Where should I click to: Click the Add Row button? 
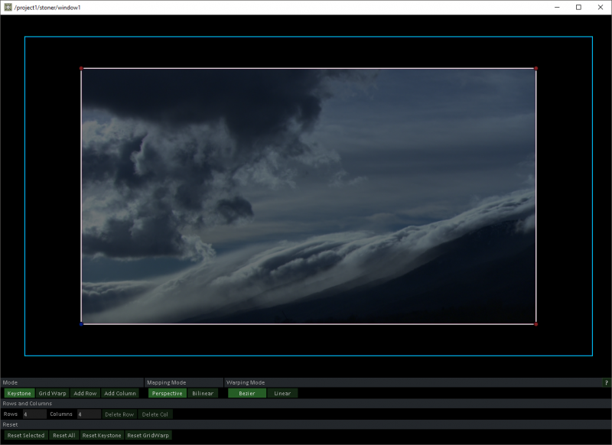[x=84, y=392]
